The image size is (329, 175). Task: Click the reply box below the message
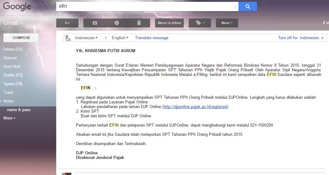[200, 174]
